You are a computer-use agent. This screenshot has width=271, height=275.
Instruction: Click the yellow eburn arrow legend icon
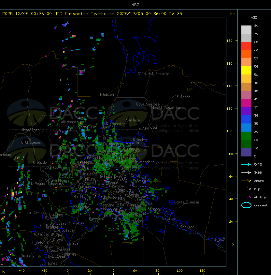(246, 181)
